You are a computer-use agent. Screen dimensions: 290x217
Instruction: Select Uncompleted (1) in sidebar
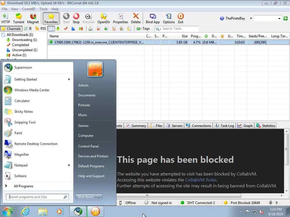pos(25,50)
